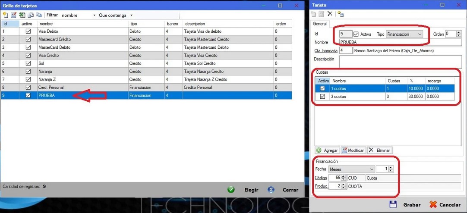Screen dimensions: 467x213
Task: Click the Nombre field containing PRUEBA
Action: pos(400,42)
